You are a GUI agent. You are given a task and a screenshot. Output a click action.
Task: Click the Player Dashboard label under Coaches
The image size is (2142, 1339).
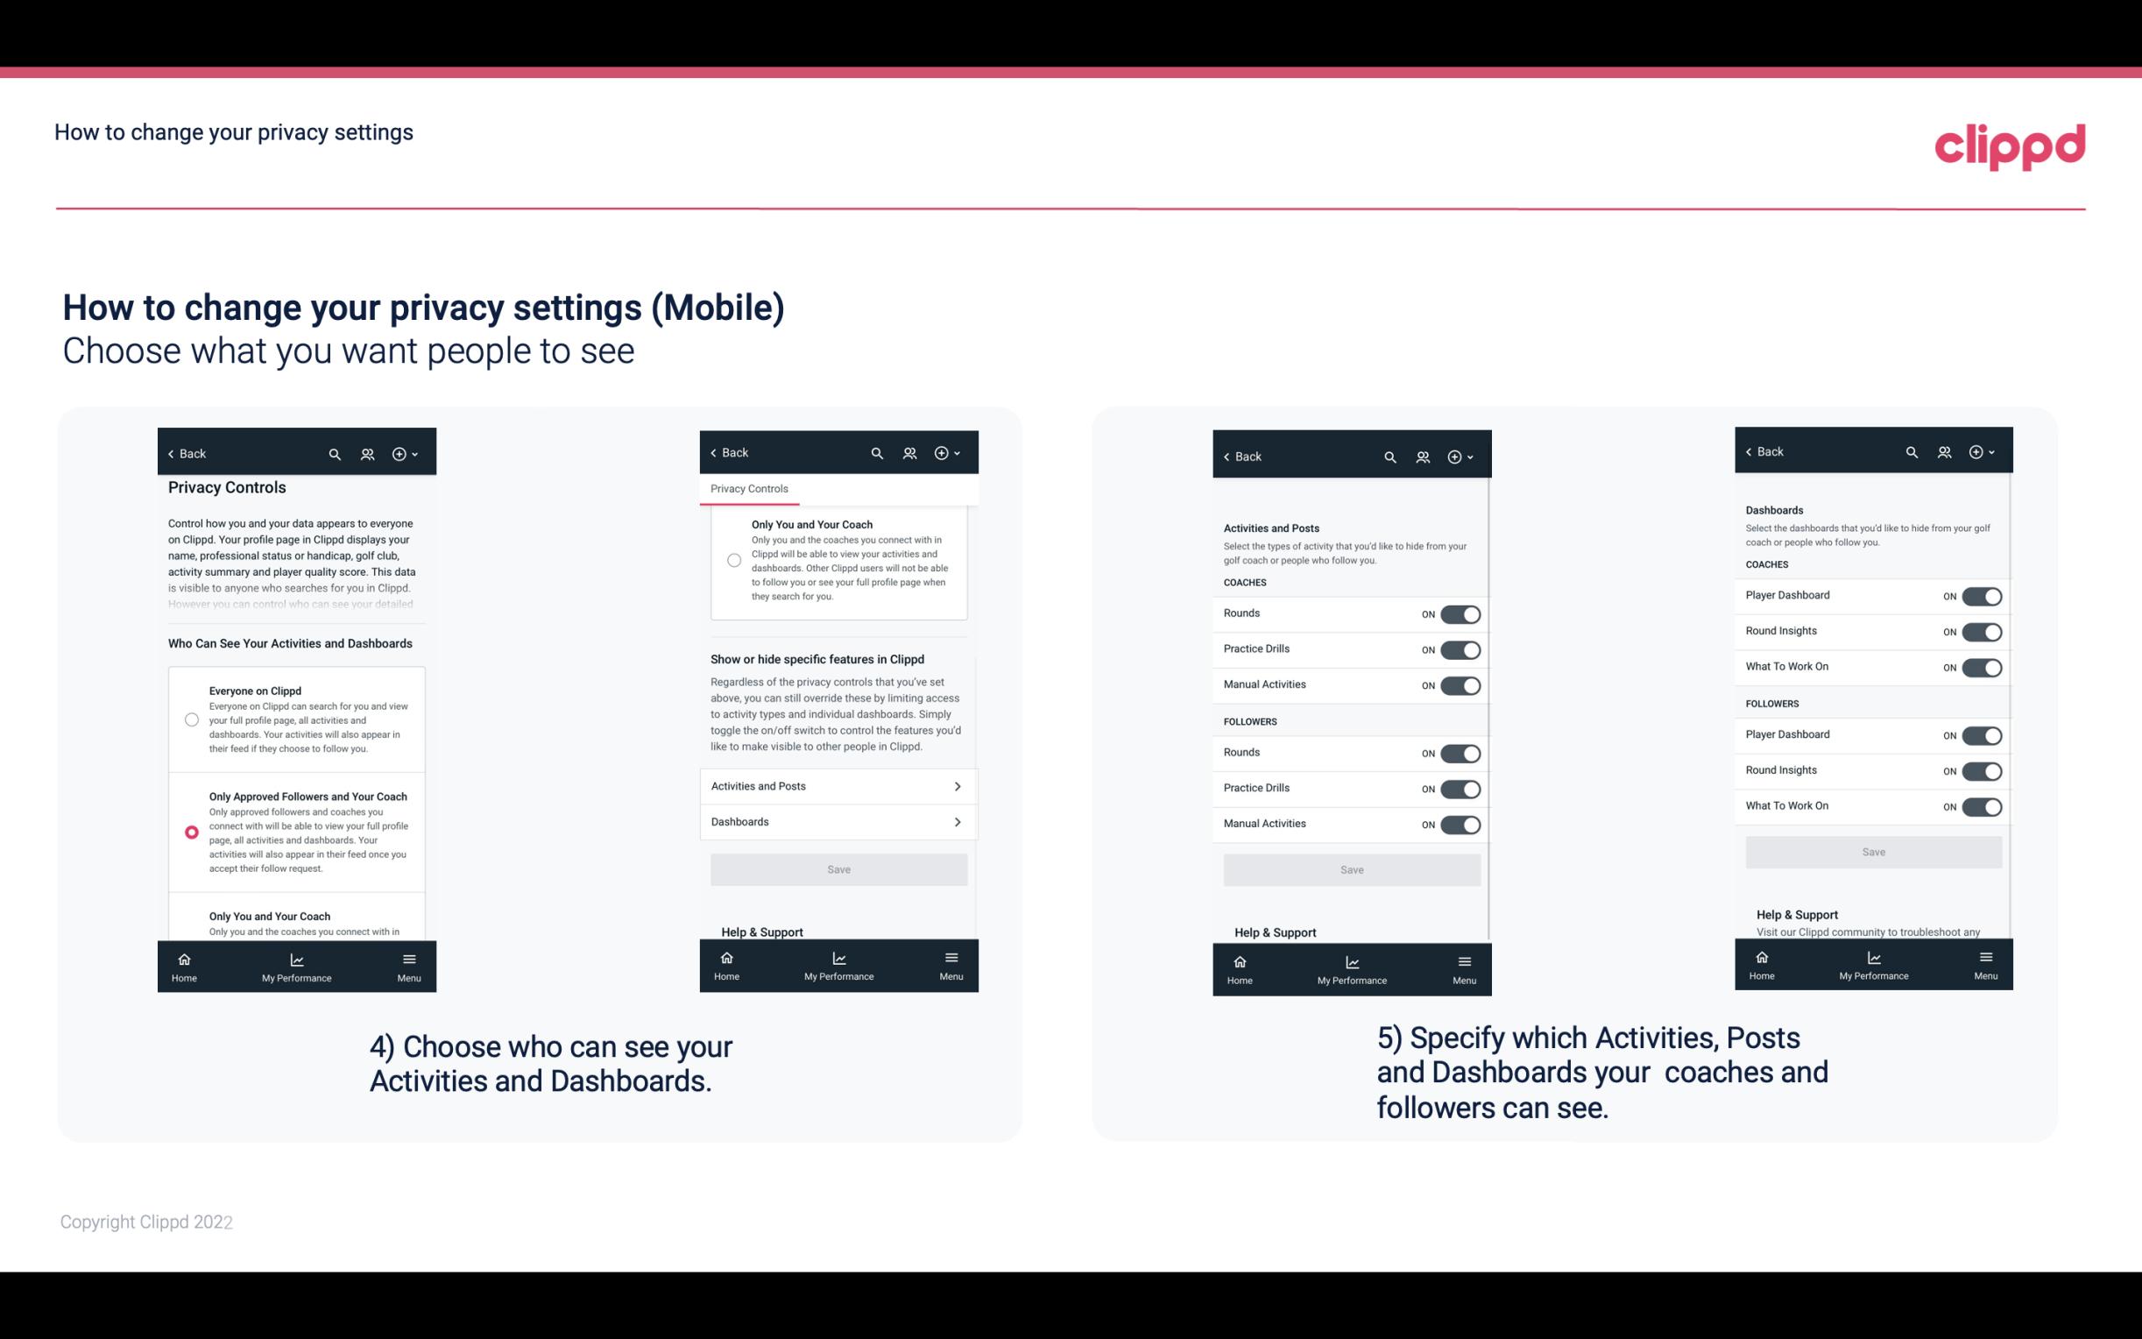[1787, 594]
